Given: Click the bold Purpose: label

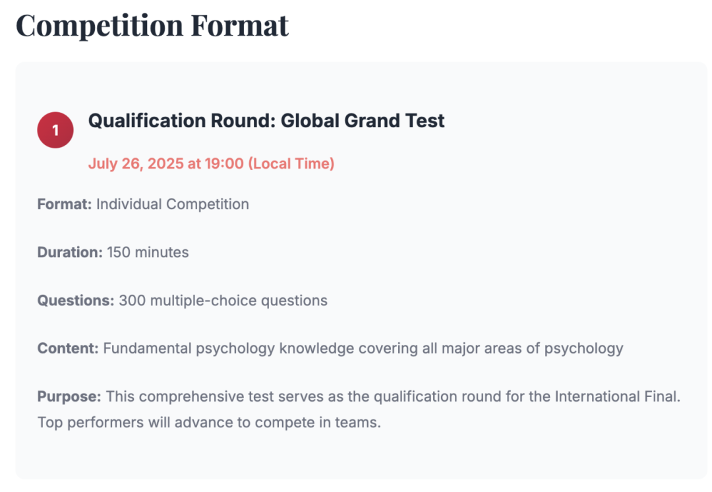Looking at the screenshot, I should tap(69, 396).
